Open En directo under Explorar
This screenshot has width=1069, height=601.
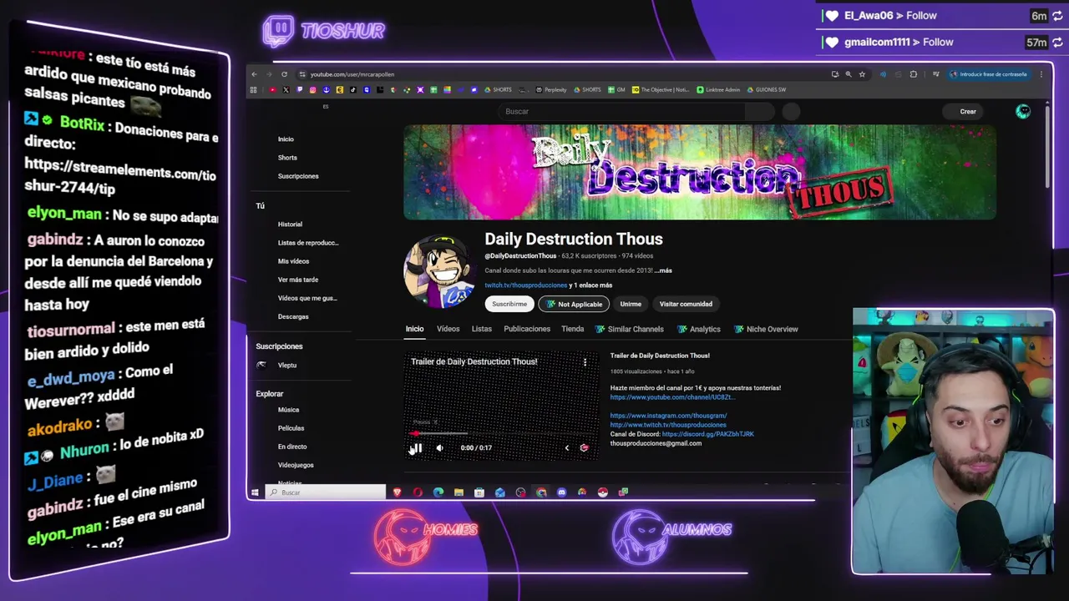click(292, 447)
